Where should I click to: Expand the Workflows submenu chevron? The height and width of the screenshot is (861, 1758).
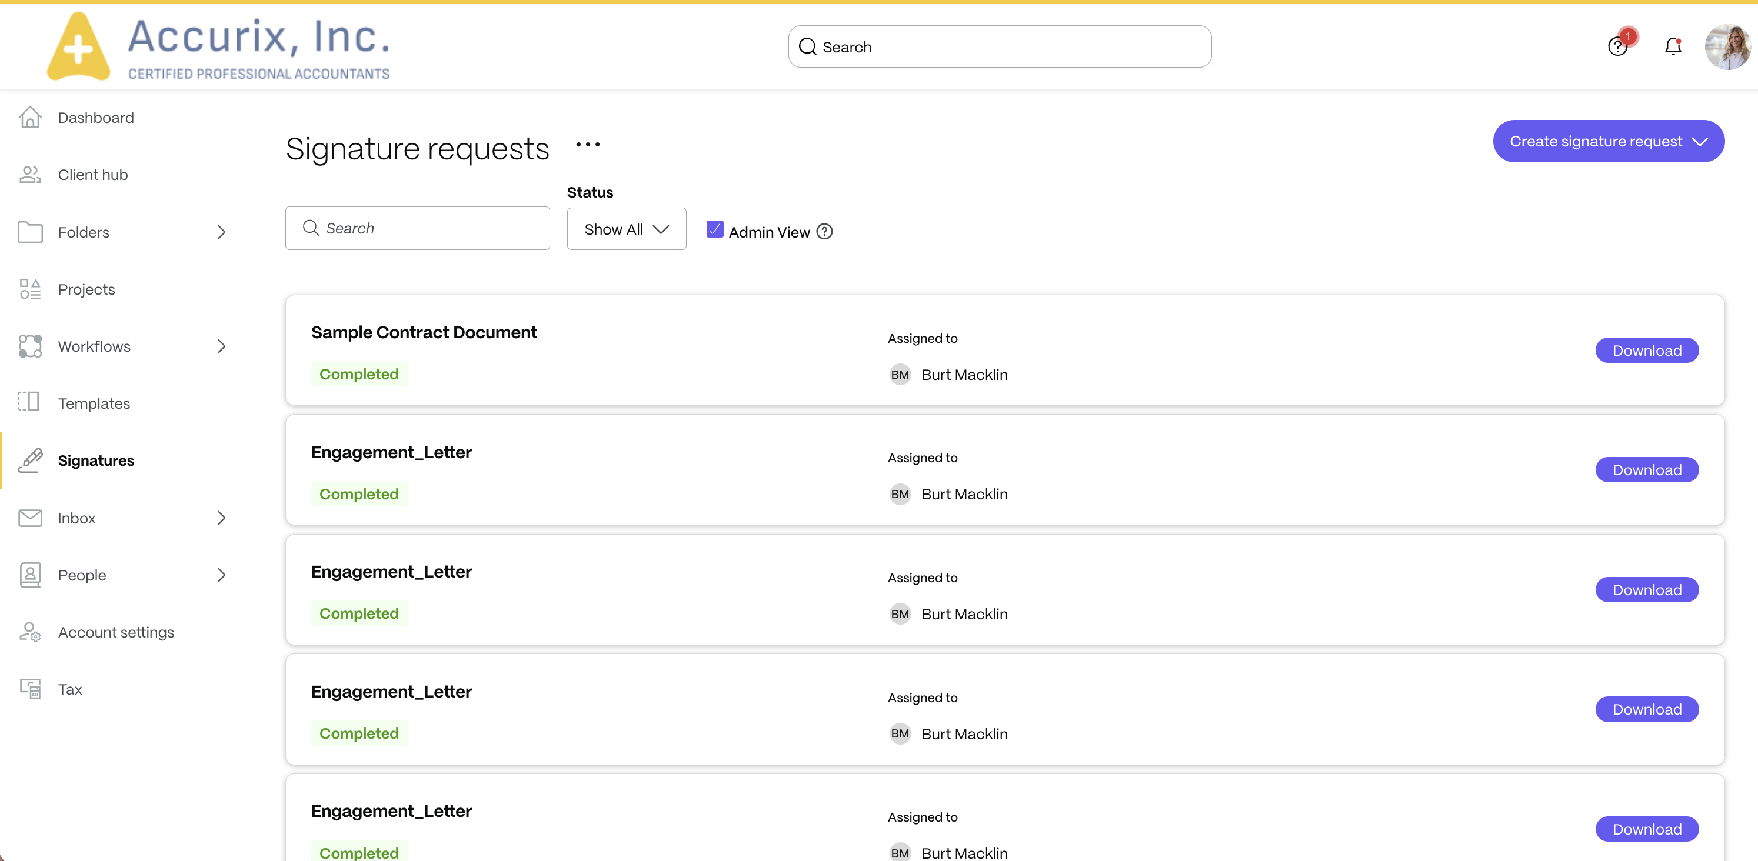pyautogui.click(x=221, y=346)
